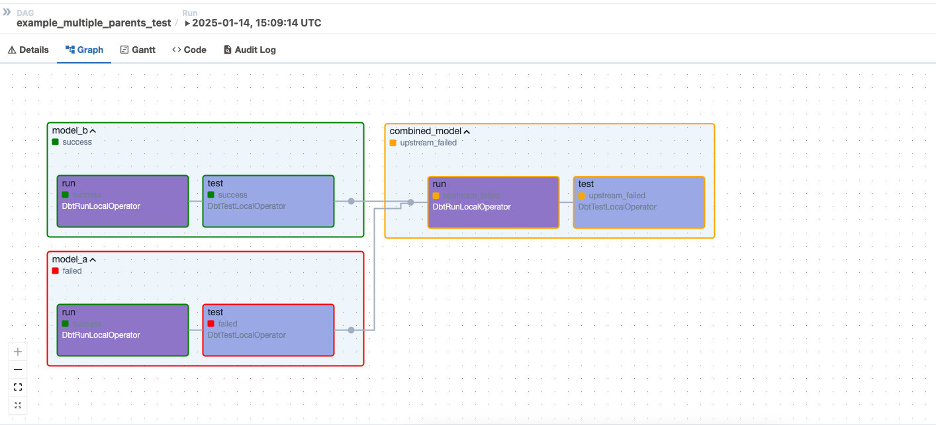Click the green success status square in model_b
The image size is (936, 425).
click(56, 142)
